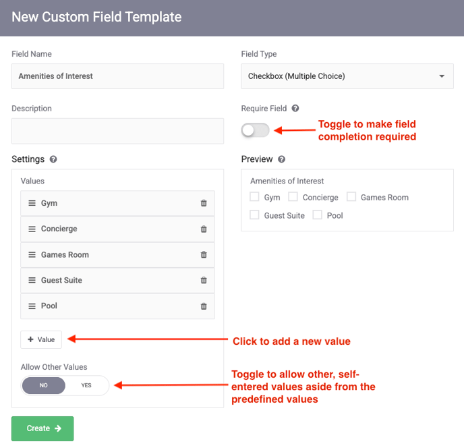Click the green Create button
464x448 pixels.
[x=42, y=428]
